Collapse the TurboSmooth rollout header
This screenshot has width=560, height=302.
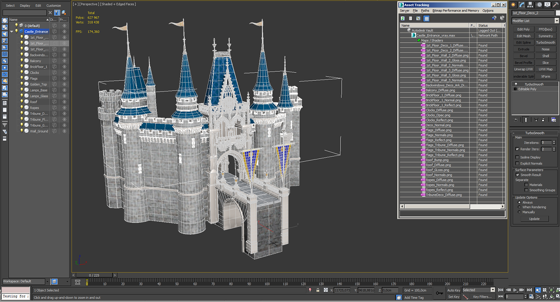click(535, 133)
